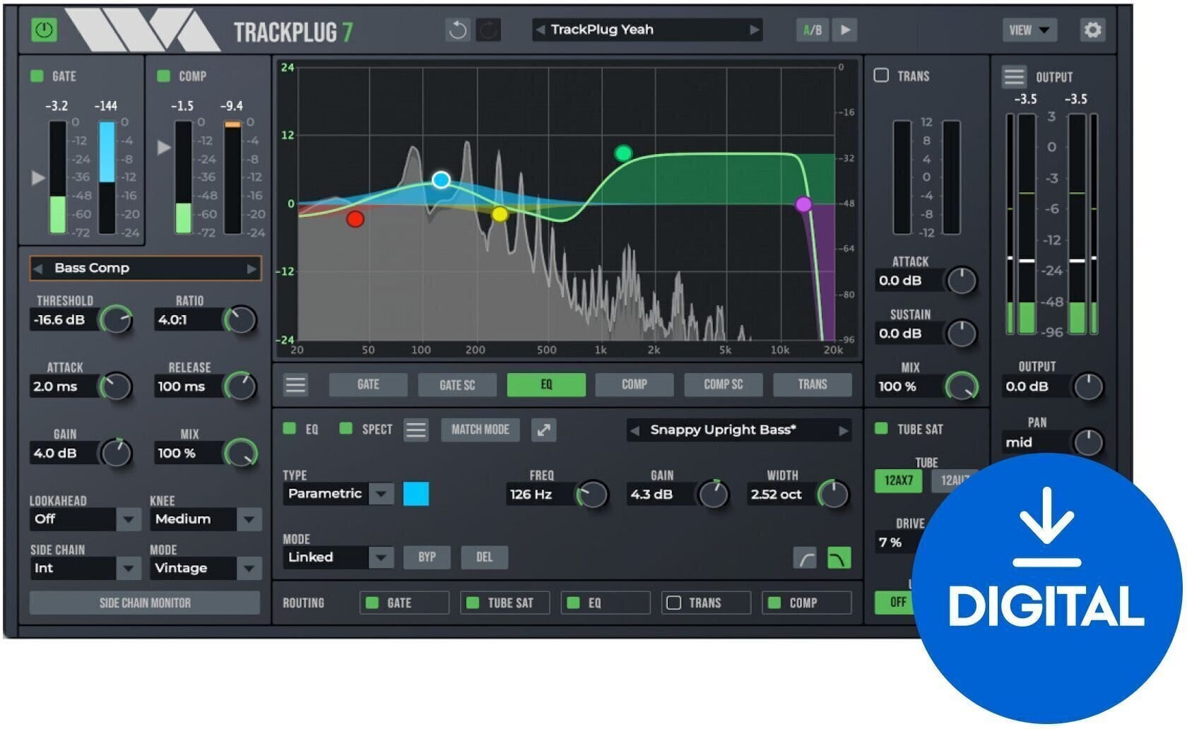Open the settings gear

[x=1092, y=30]
